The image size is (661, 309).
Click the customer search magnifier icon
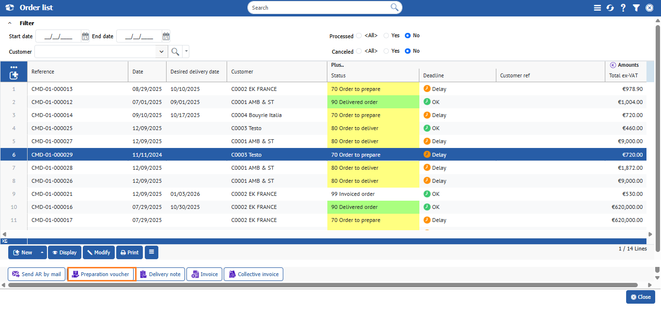(175, 52)
